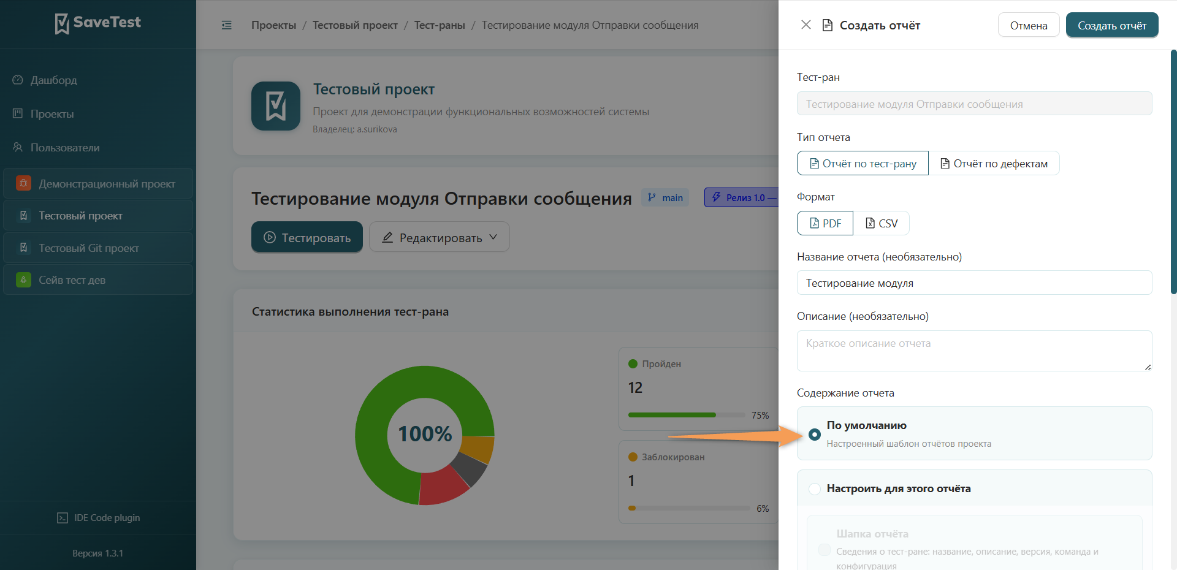Select Настроить для этого отчёта radio
The image size is (1177, 570).
tap(815, 488)
